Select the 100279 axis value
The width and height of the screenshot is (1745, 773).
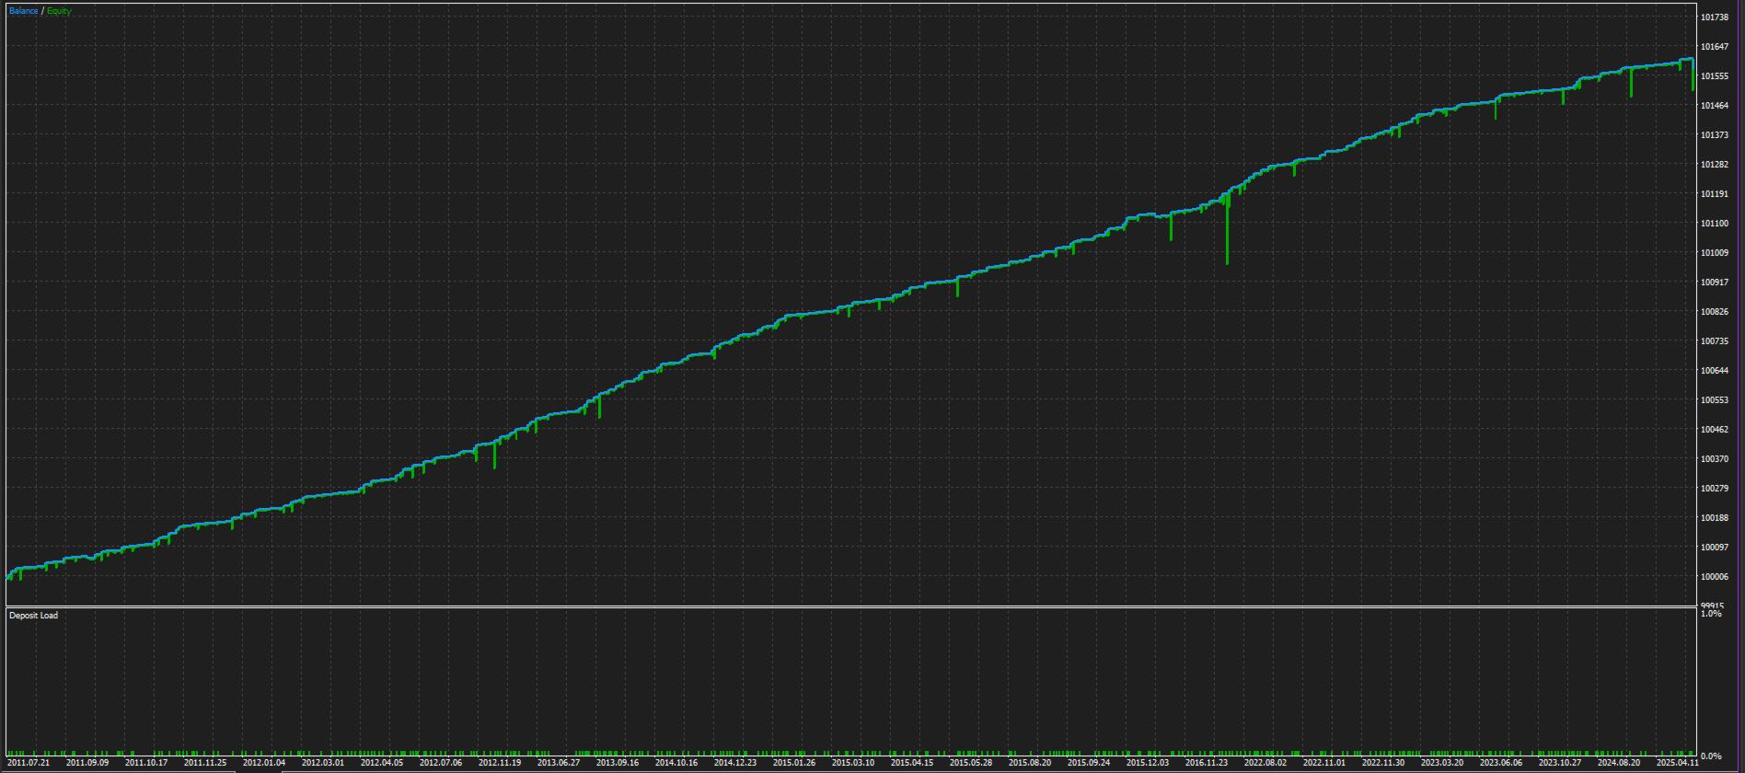coord(1715,489)
